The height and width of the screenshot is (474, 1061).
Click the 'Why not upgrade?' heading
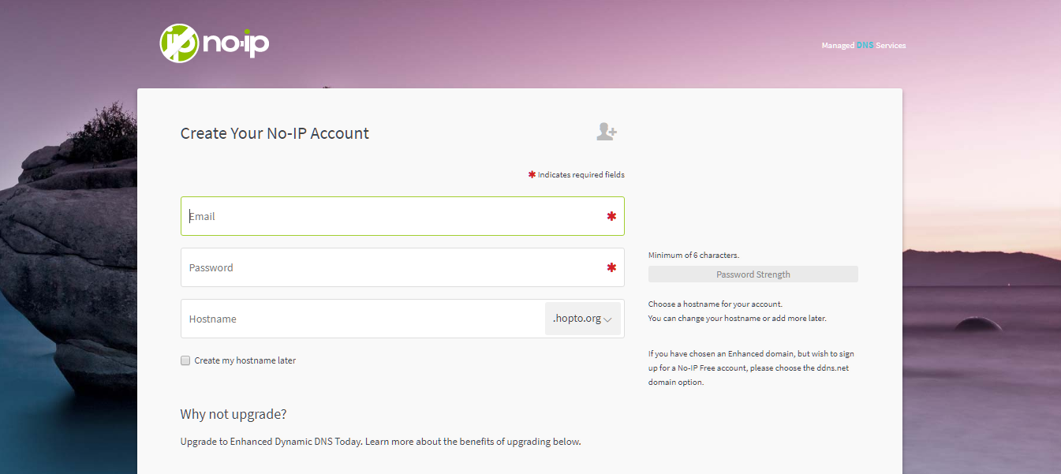pyautogui.click(x=233, y=414)
